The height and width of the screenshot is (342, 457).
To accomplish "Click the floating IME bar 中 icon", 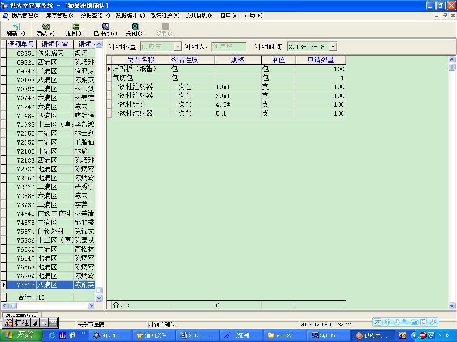I will point(388,322).
